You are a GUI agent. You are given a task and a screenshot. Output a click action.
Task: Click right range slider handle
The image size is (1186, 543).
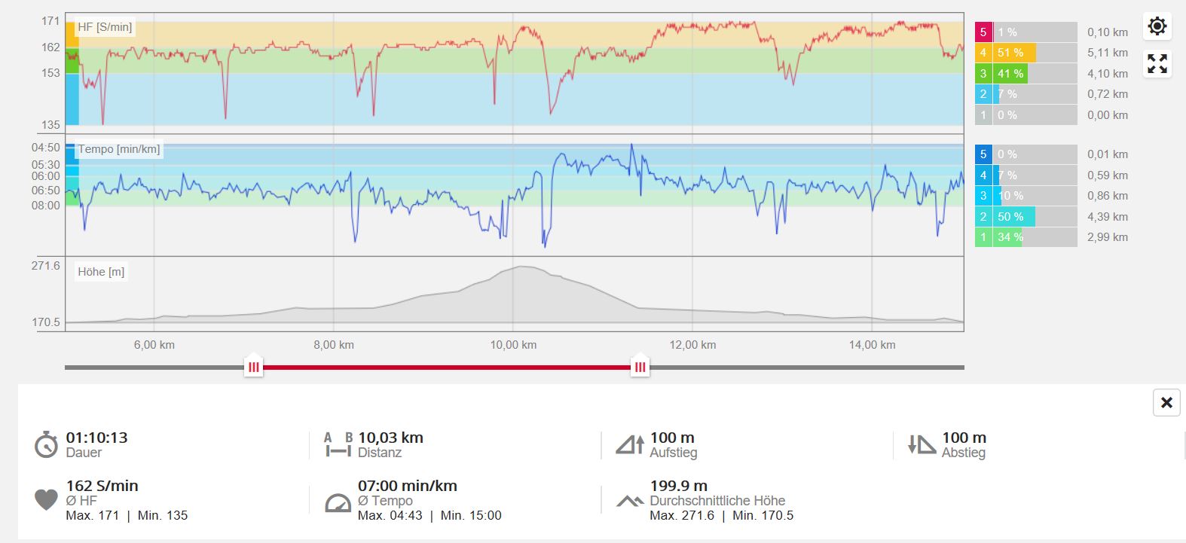(640, 366)
